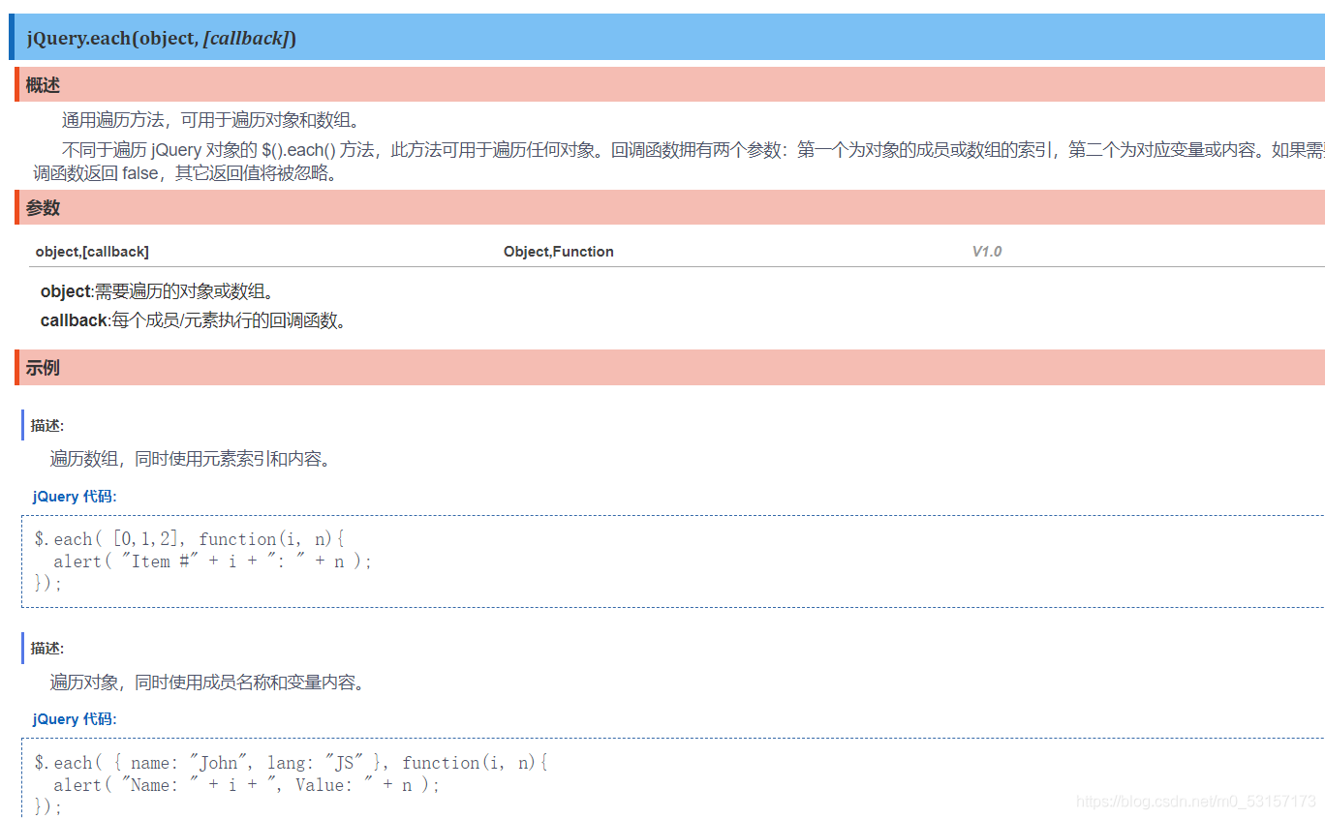Click the object:需要遍历的对象或数组 description

click(x=157, y=291)
